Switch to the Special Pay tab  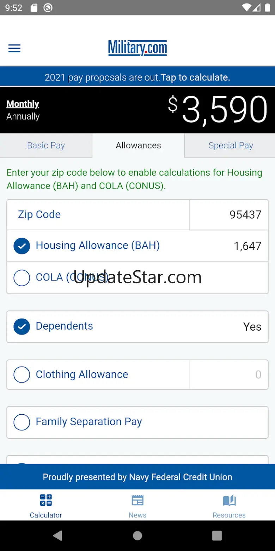click(x=231, y=146)
